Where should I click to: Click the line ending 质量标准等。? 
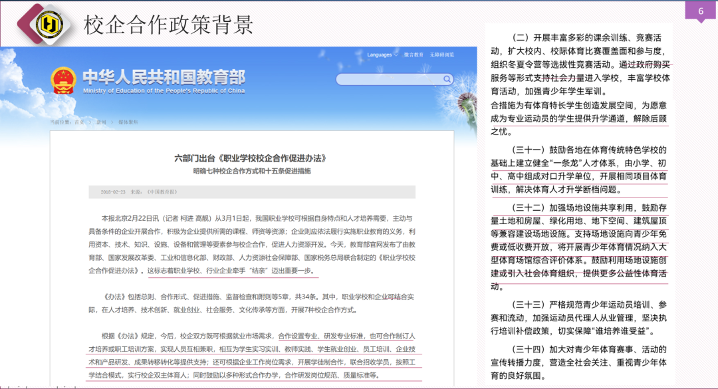click(x=235, y=375)
